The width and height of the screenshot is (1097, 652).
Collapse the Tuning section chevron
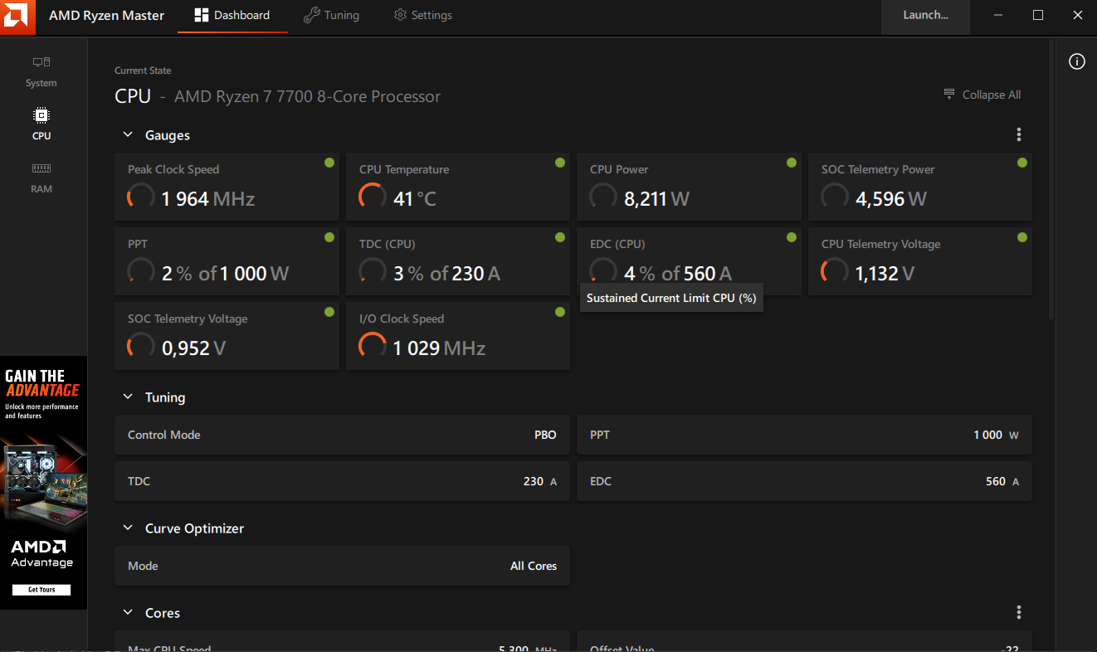point(128,397)
